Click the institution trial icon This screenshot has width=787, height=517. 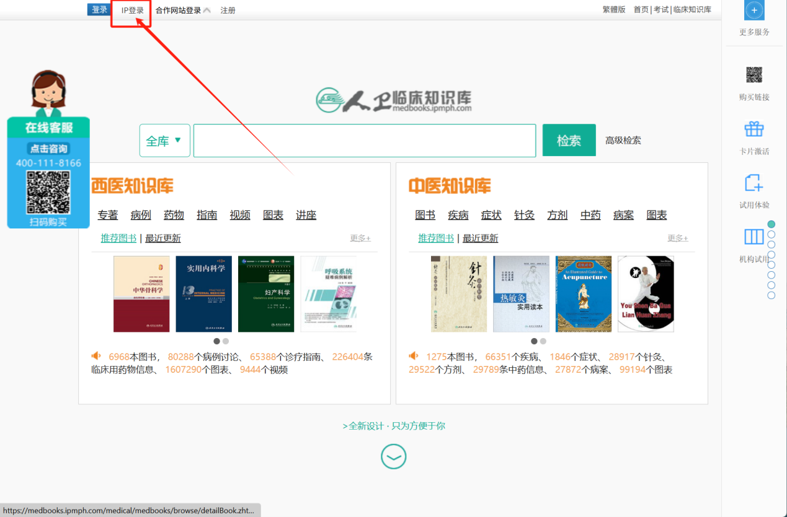754,237
